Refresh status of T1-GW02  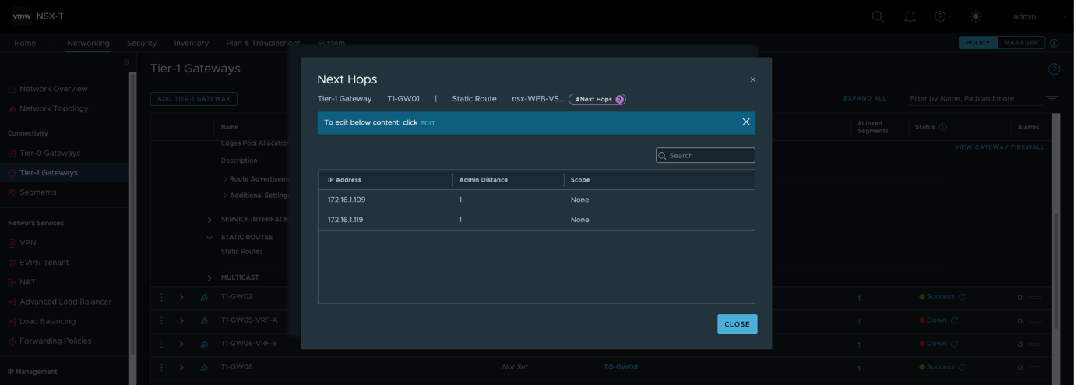coord(962,297)
